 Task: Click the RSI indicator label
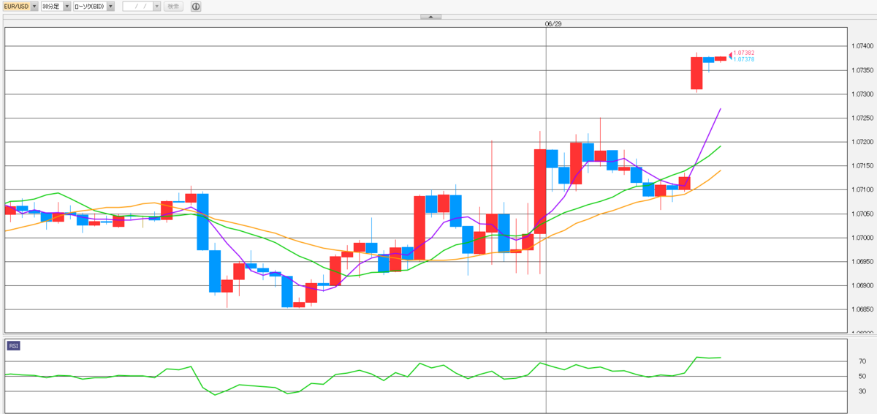tap(14, 345)
